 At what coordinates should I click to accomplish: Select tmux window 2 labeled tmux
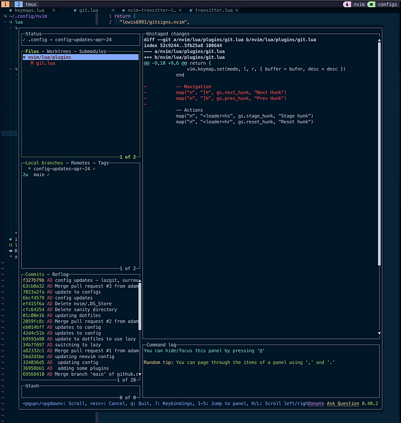(27, 4)
